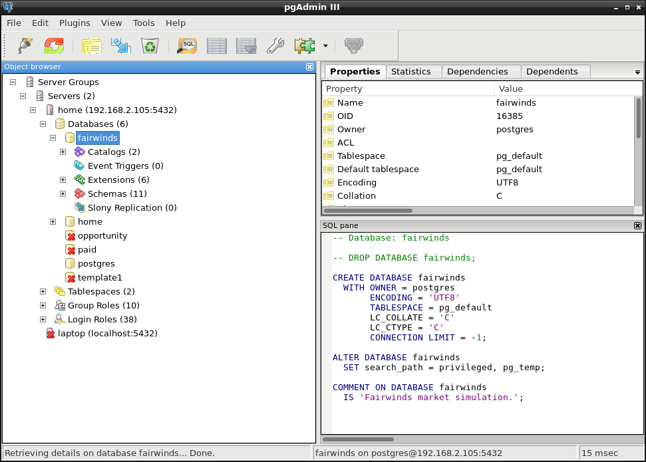
Task: Open the View menu
Action: pyautogui.click(x=111, y=23)
